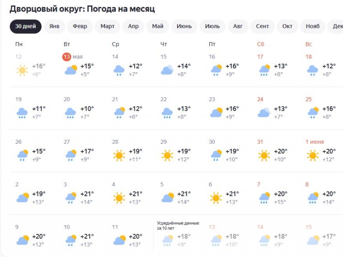Select the '30 дней' tab
This screenshot has height=257, width=343.
26,27
